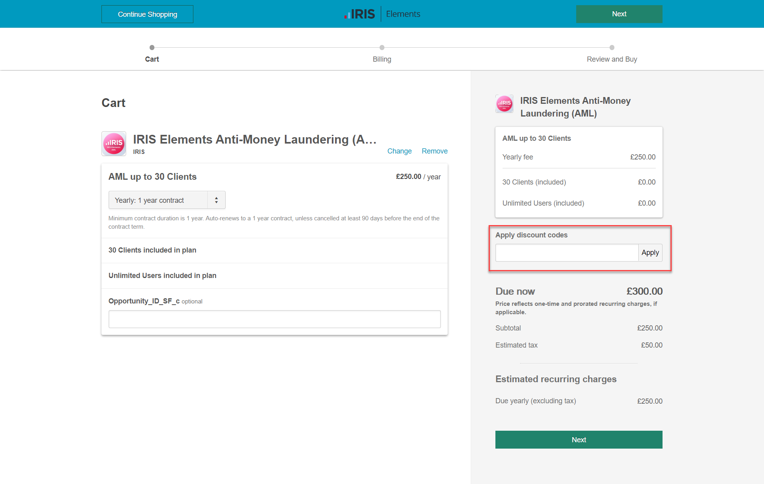Click the Change link for the AML product
The image size is (764, 484).
point(400,151)
